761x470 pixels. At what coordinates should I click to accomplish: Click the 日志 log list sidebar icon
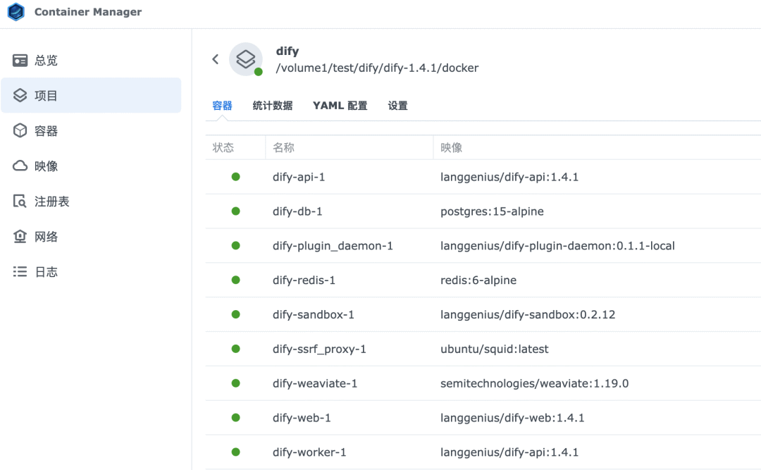coord(20,271)
